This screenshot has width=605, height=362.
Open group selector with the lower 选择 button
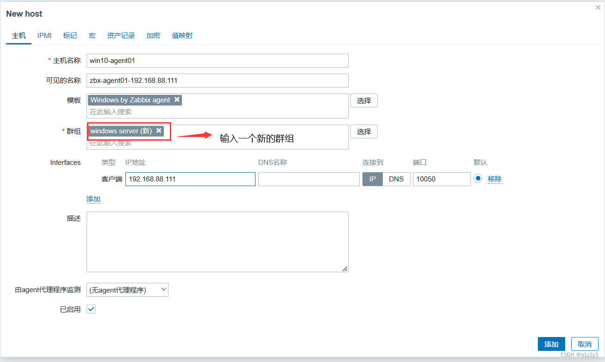pos(364,131)
